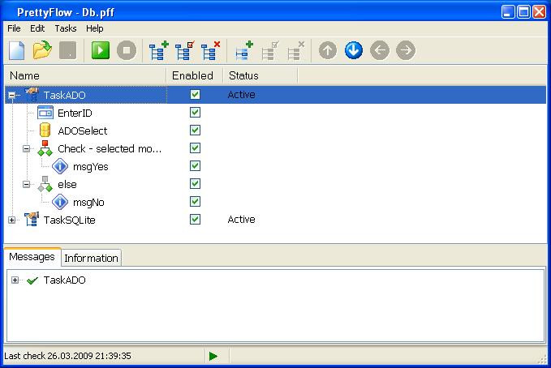Screen dimensions: 551x368
Task: Select the msgYes row
Action: (276, 166)
